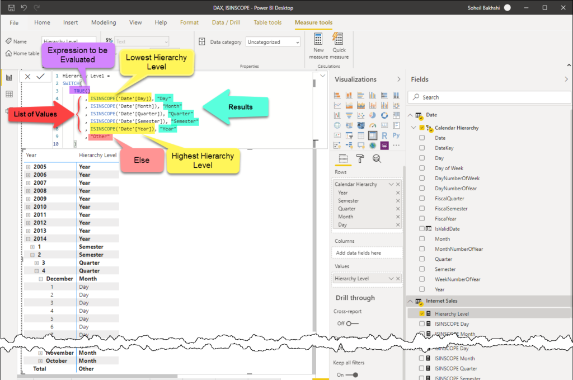Select the Map globe visual
This screenshot has height=380, width=573.
(337, 125)
